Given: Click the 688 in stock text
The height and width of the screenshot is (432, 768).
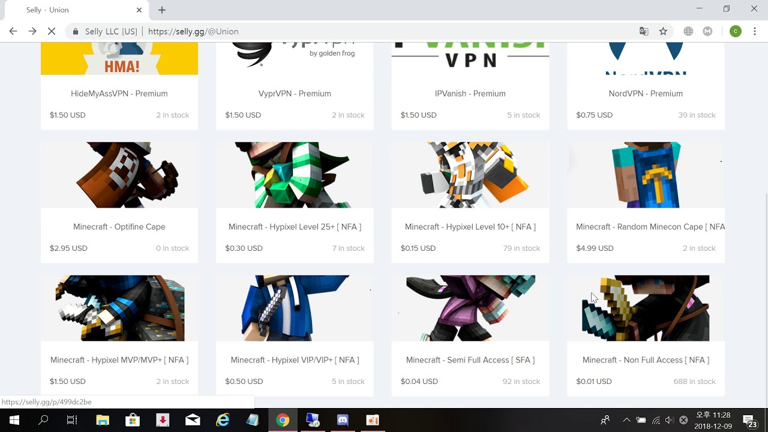Looking at the screenshot, I should [694, 382].
